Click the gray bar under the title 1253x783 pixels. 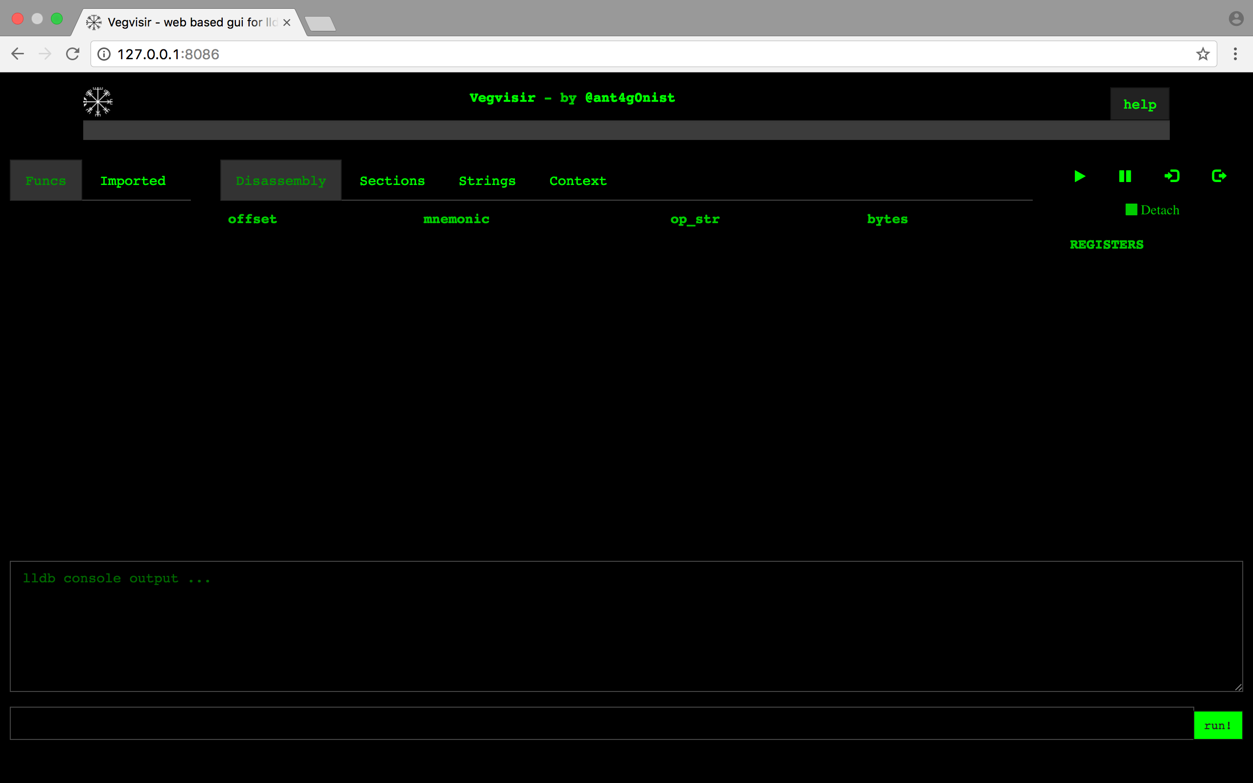pos(626,131)
